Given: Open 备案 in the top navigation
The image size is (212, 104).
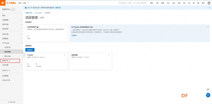Looking at the screenshot, I should coord(162,3).
